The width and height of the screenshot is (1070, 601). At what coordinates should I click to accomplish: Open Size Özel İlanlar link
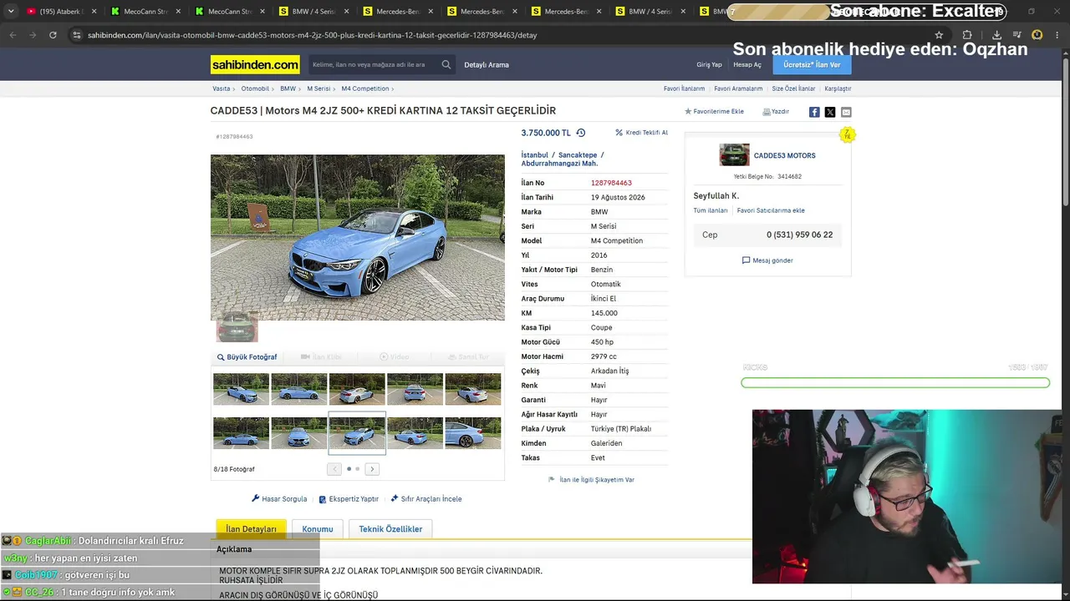[793, 88]
